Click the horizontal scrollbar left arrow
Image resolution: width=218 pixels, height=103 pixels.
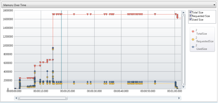(x=16, y=98)
